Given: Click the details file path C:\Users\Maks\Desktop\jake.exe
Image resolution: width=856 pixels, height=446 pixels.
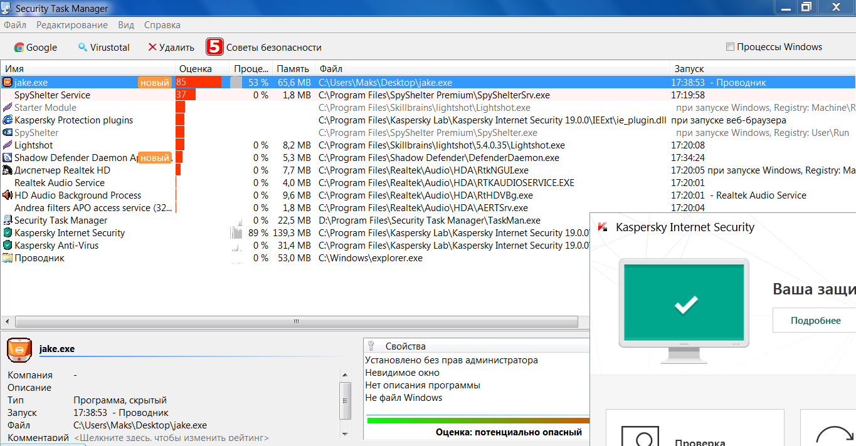Looking at the screenshot, I should coord(140,425).
